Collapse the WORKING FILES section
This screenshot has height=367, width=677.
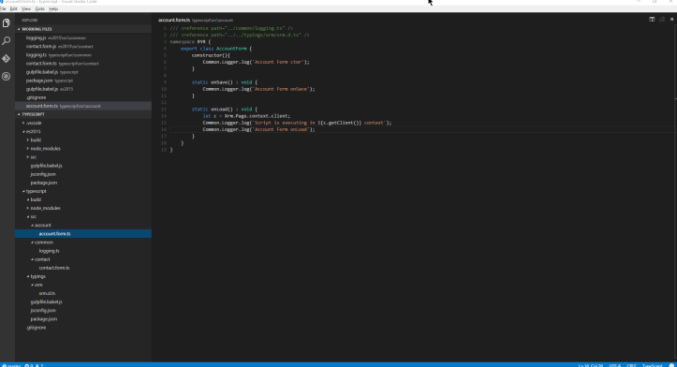[x=83, y=29]
